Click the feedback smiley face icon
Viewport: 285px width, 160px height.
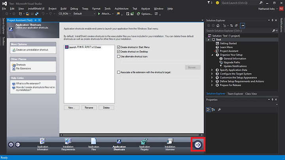[x=217, y=3]
